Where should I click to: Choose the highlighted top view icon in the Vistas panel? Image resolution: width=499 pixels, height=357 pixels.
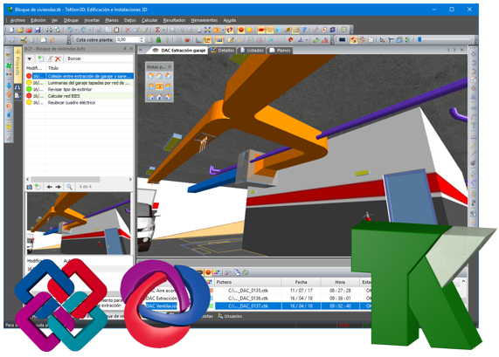[x=159, y=86]
